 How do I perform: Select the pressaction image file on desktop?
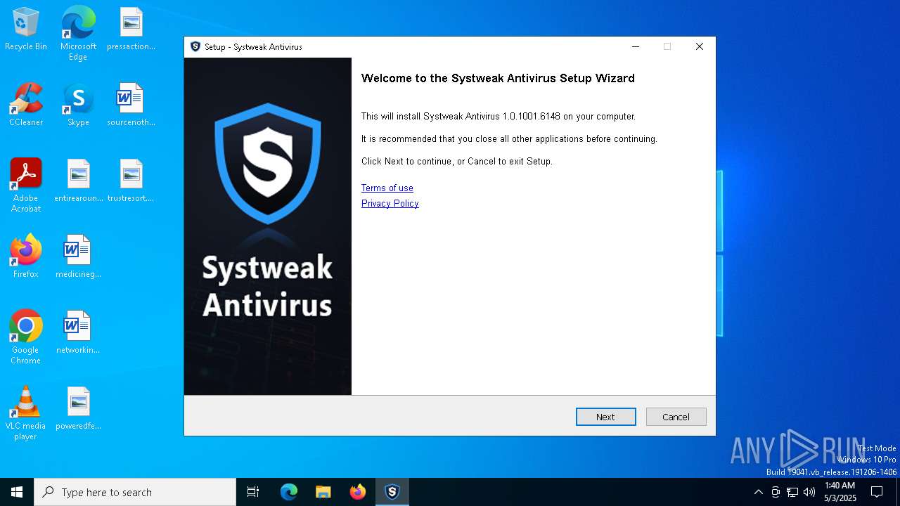click(131, 30)
